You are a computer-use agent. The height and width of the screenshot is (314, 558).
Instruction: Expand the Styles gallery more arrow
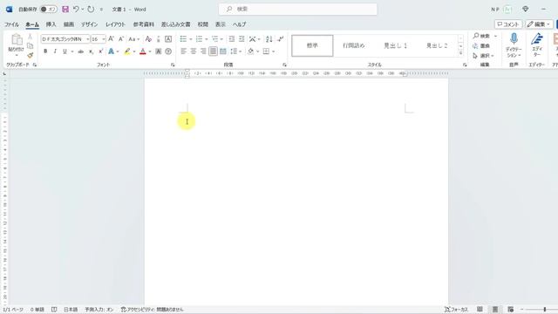pyautogui.click(x=461, y=53)
